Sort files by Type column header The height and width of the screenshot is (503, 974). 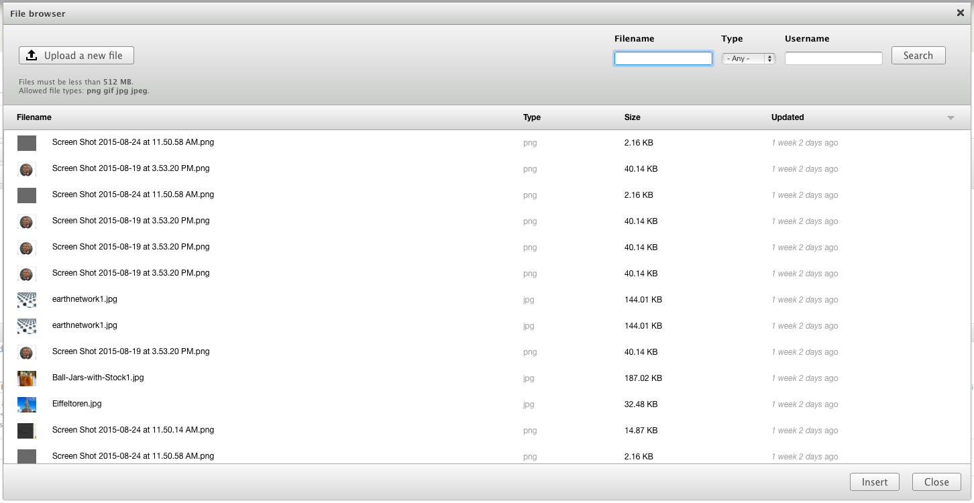[532, 117]
